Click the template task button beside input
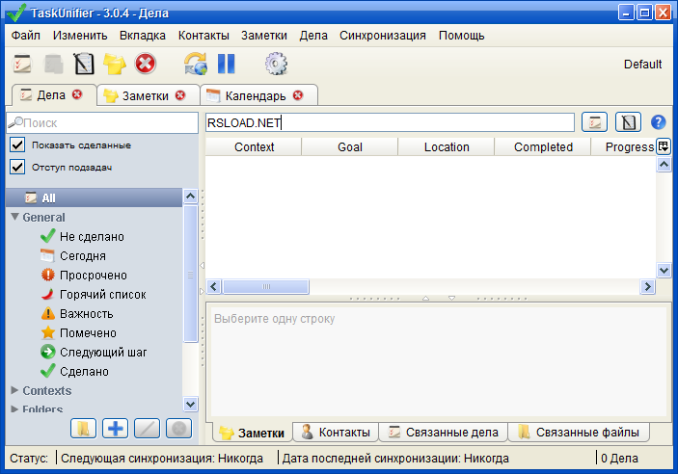This screenshot has width=678, height=474. click(628, 122)
